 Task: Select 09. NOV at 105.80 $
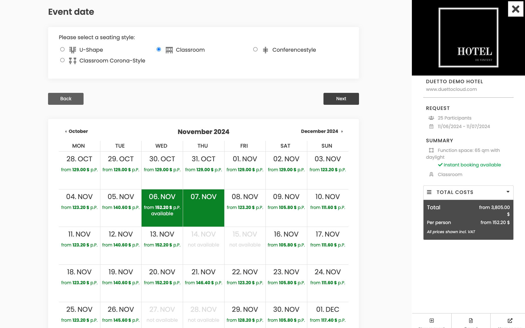tap(286, 208)
